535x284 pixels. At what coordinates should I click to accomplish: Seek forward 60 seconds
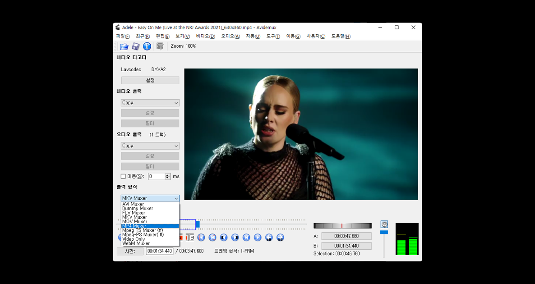tap(280, 238)
